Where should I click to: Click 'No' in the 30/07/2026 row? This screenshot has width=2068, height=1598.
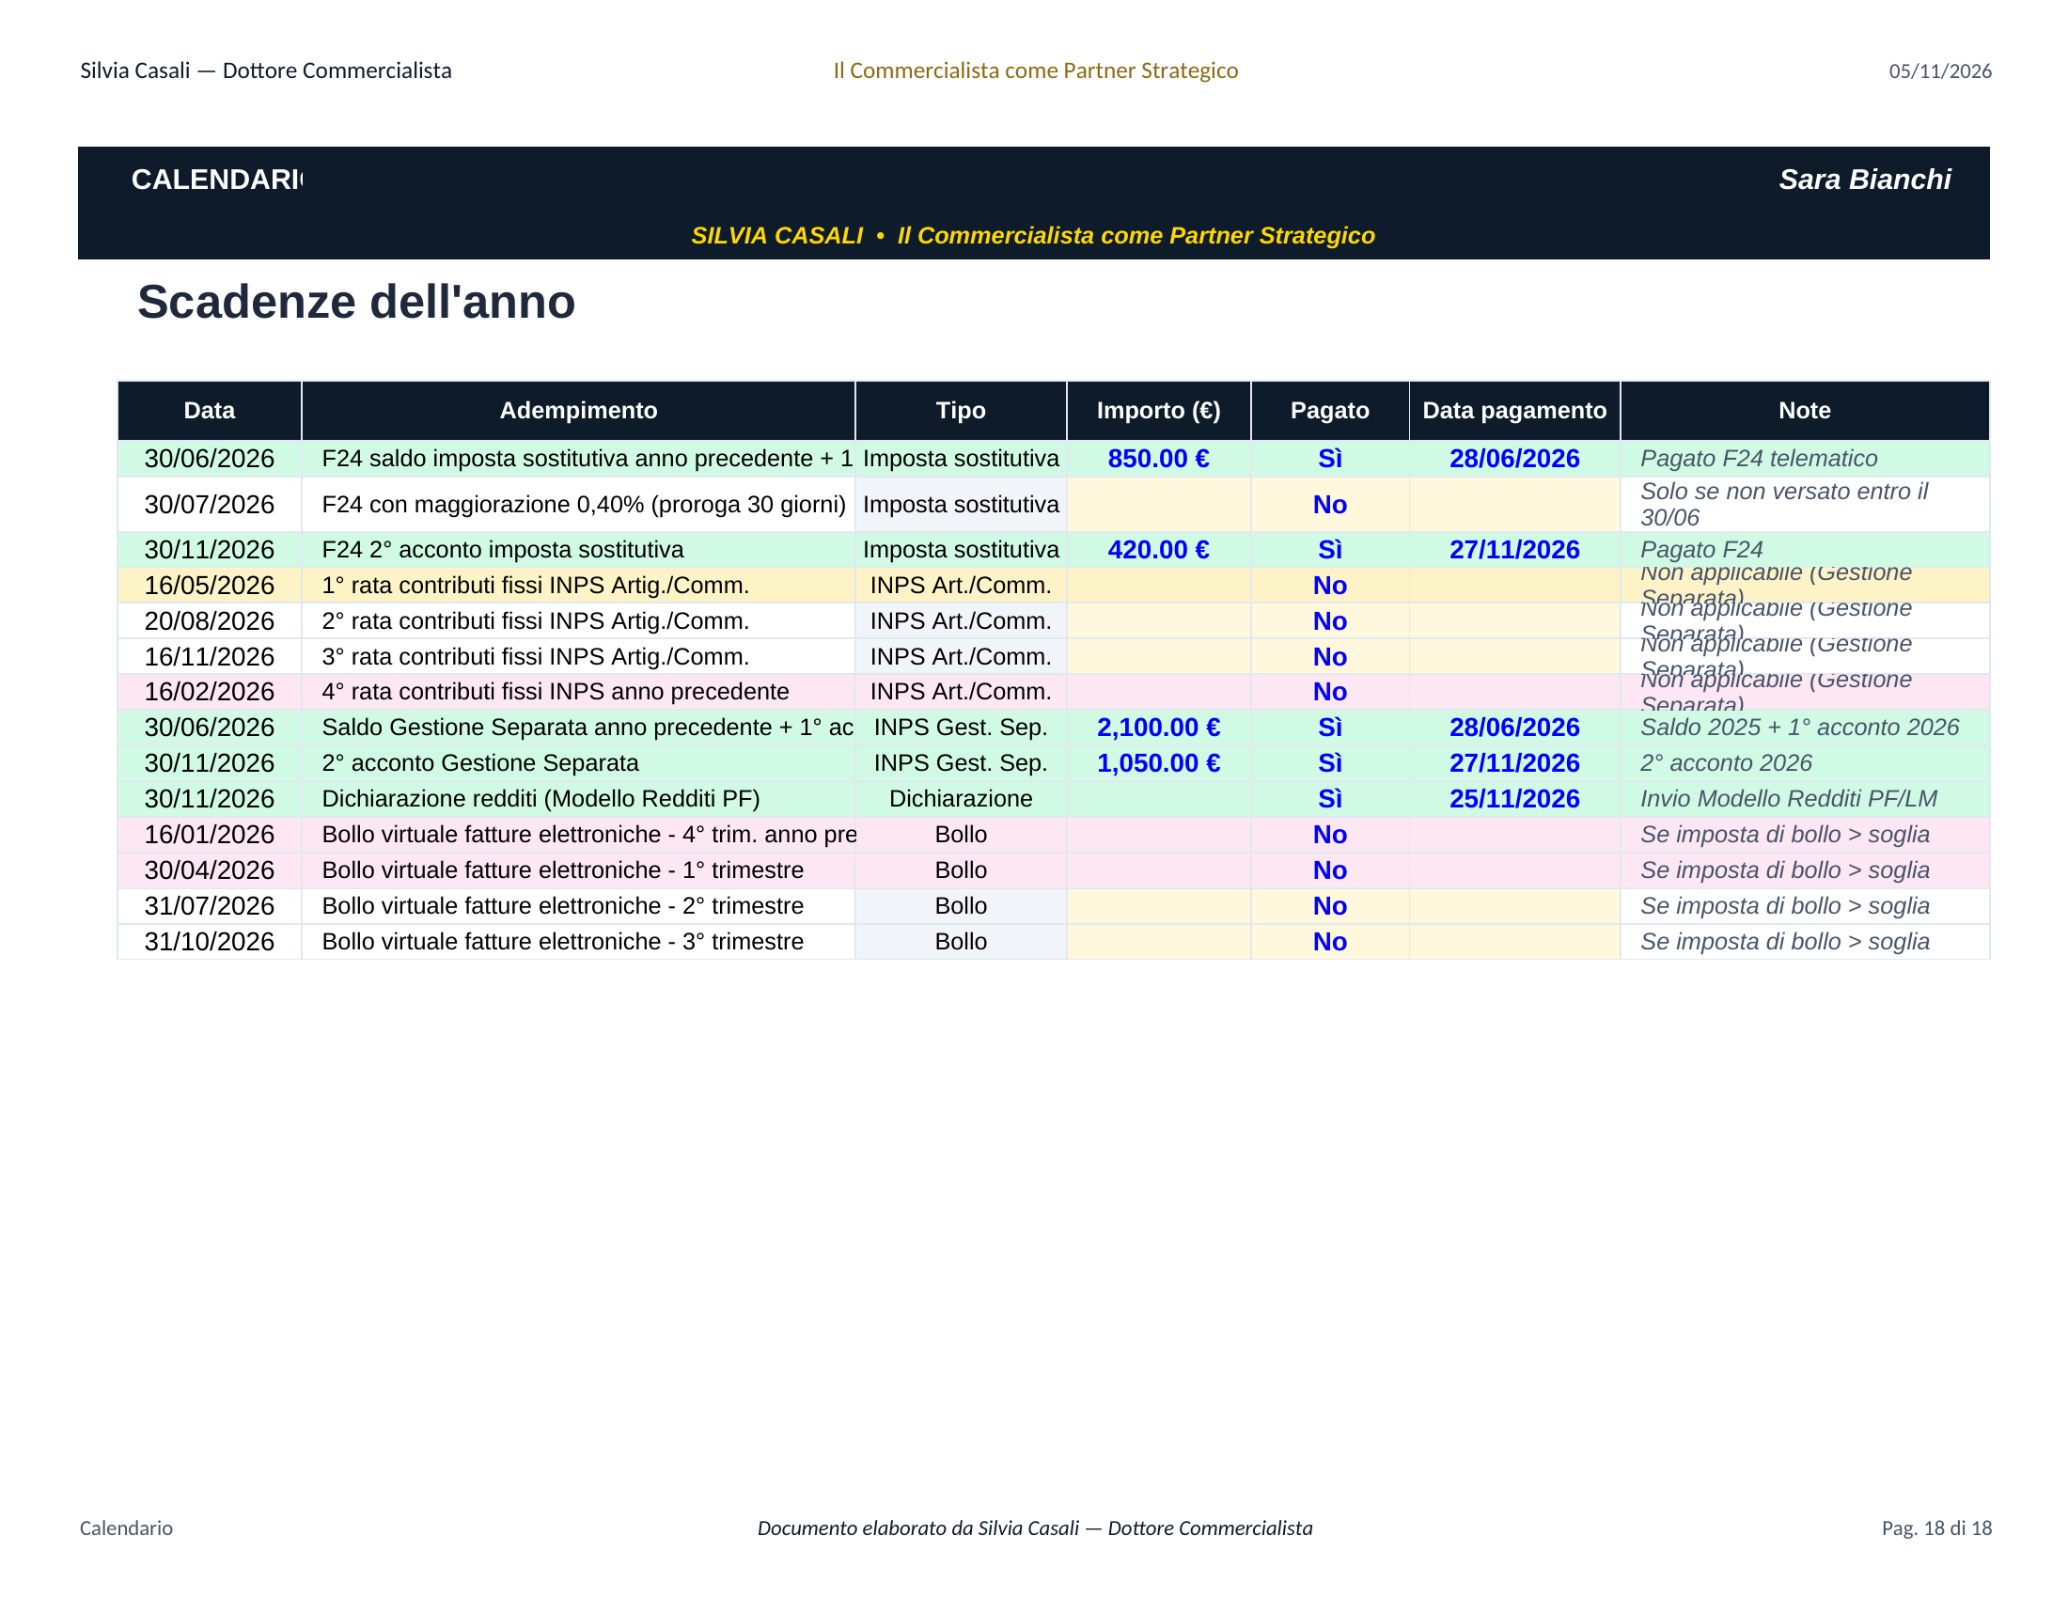[1329, 505]
